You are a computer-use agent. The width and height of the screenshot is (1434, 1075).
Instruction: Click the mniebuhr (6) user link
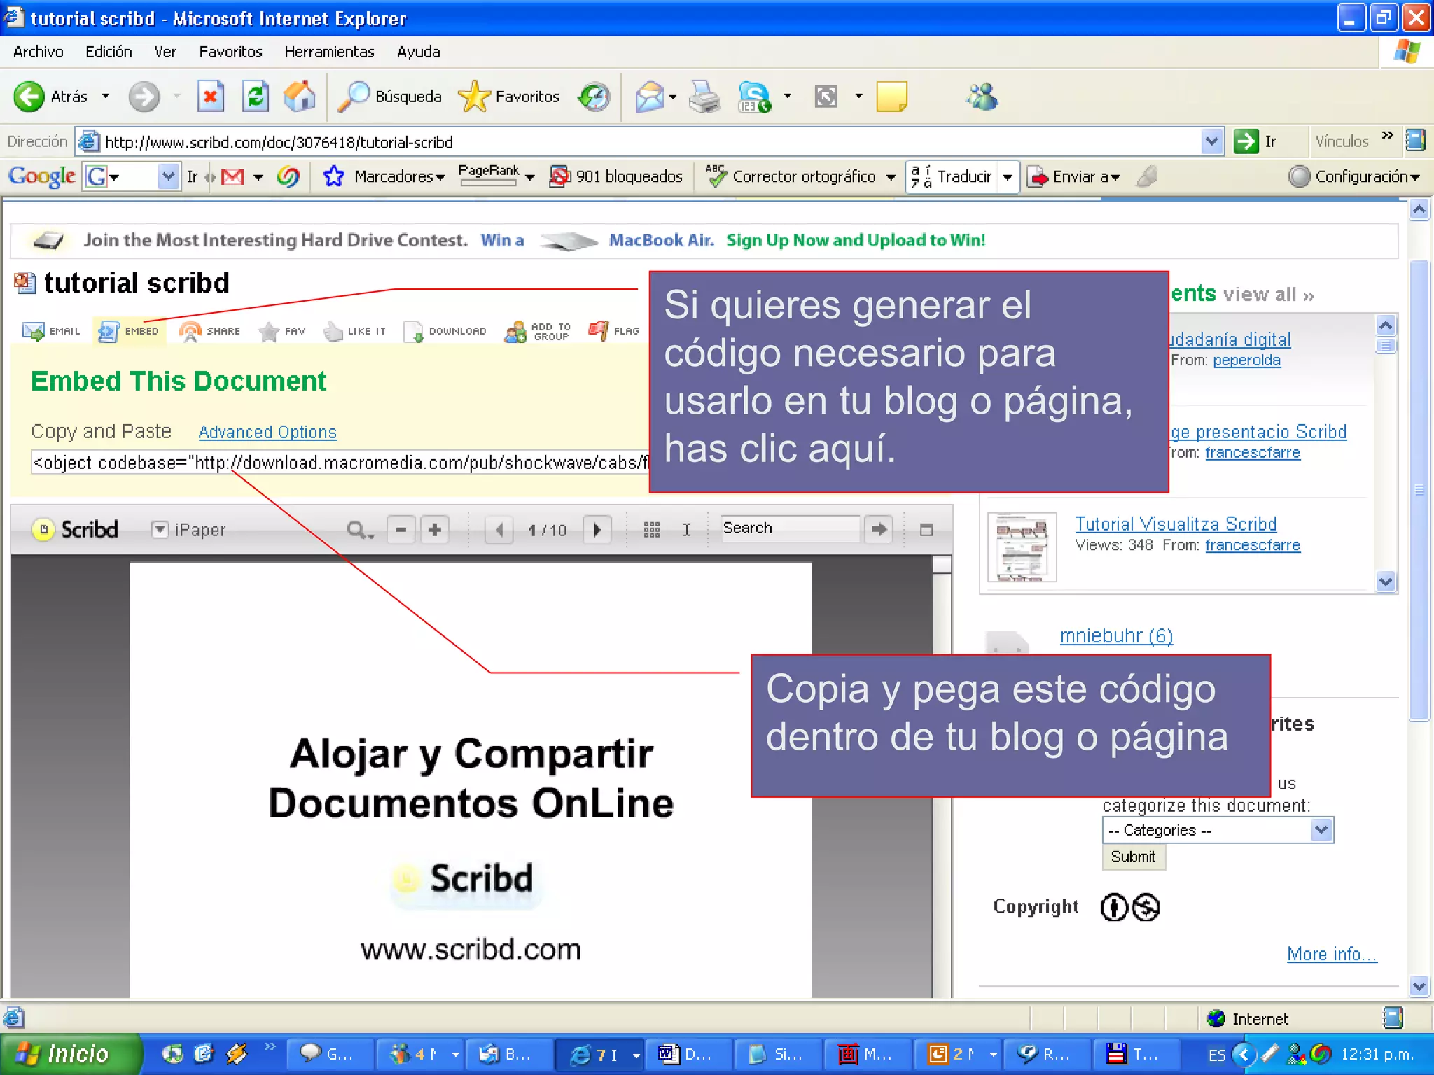coord(1116,635)
